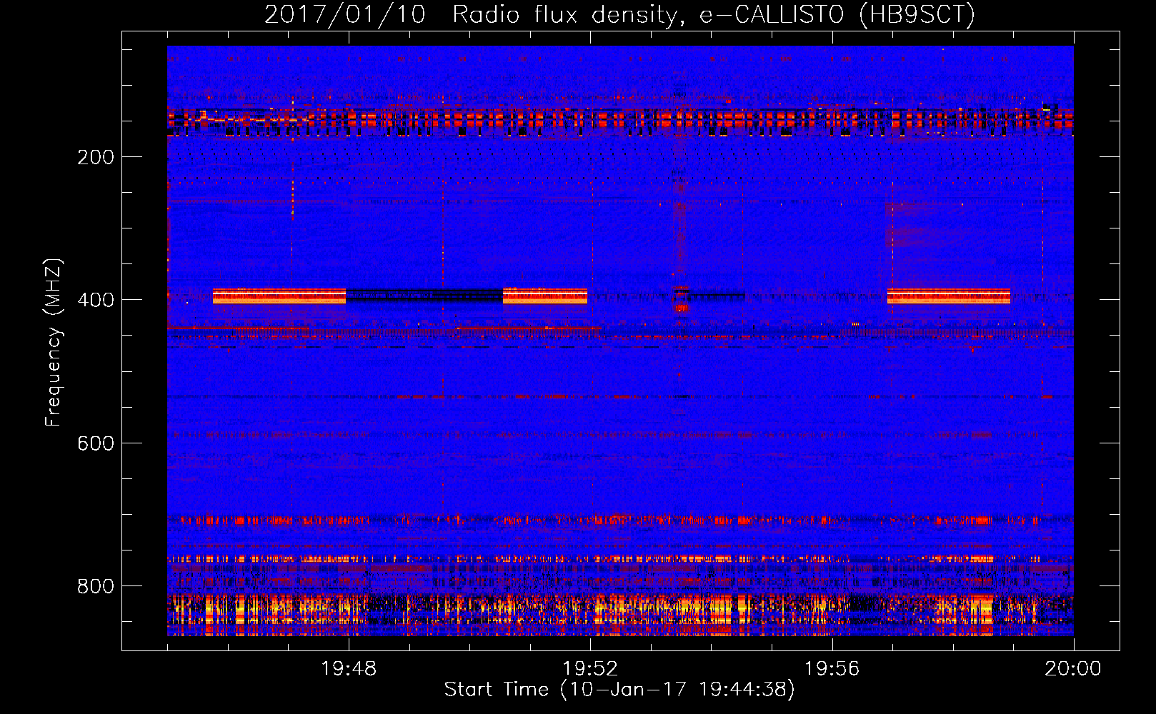Click the 400 frequency tick label
1156x714 pixels.
(96, 300)
